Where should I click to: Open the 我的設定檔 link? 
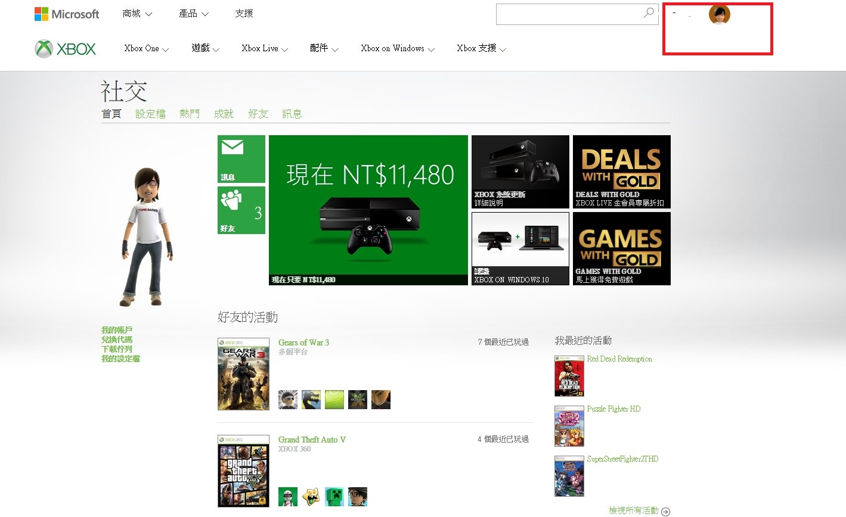(120, 359)
